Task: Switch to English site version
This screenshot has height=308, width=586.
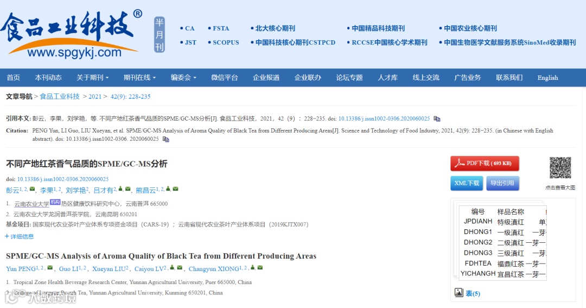Action: 547,78
